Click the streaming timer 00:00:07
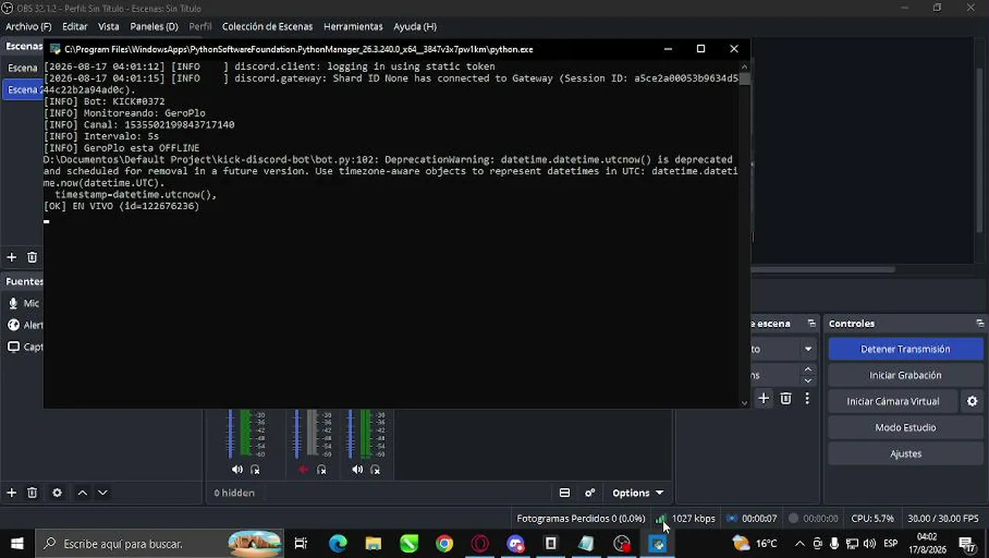The image size is (989, 558). pos(759,518)
